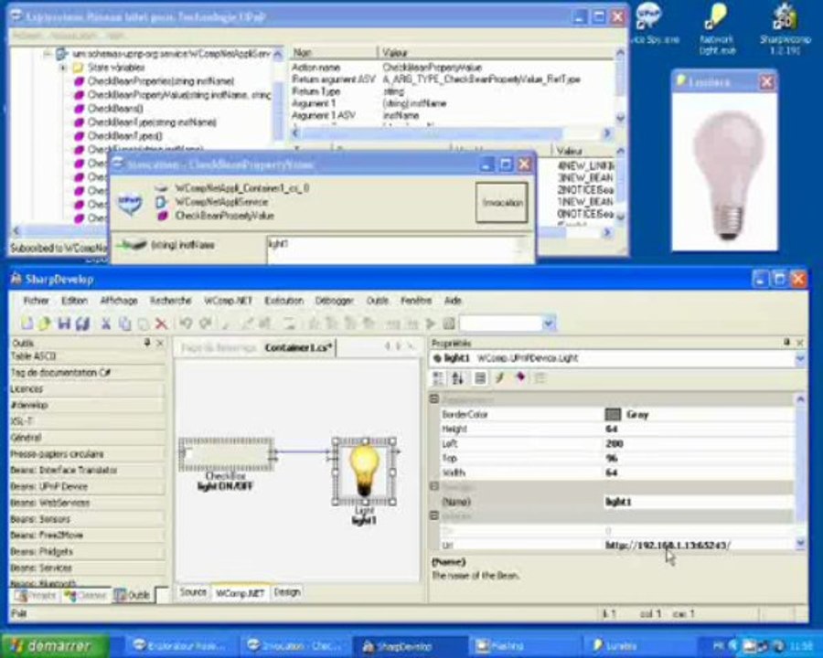The width and height of the screenshot is (823, 658).
Task: Select the WComp.NET bottom view tab
Action: coord(240,593)
